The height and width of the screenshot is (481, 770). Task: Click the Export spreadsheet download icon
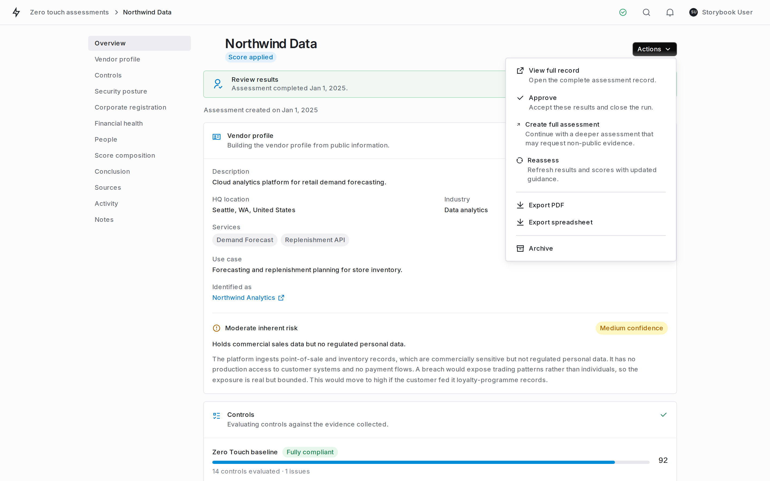pyautogui.click(x=520, y=222)
